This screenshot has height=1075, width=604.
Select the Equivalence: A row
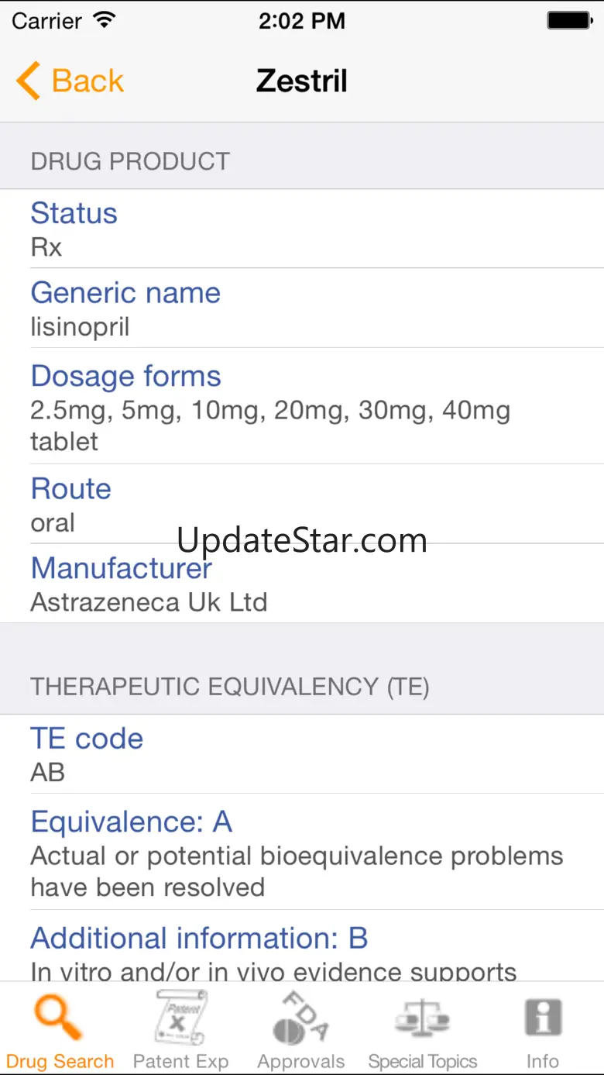coord(302,853)
